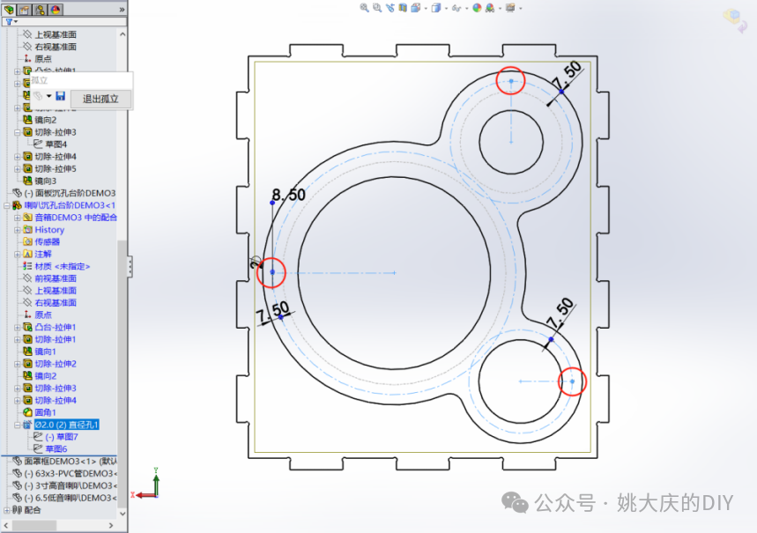Click the 退出孤立 button
The image size is (757, 533).
coord(100,99)
